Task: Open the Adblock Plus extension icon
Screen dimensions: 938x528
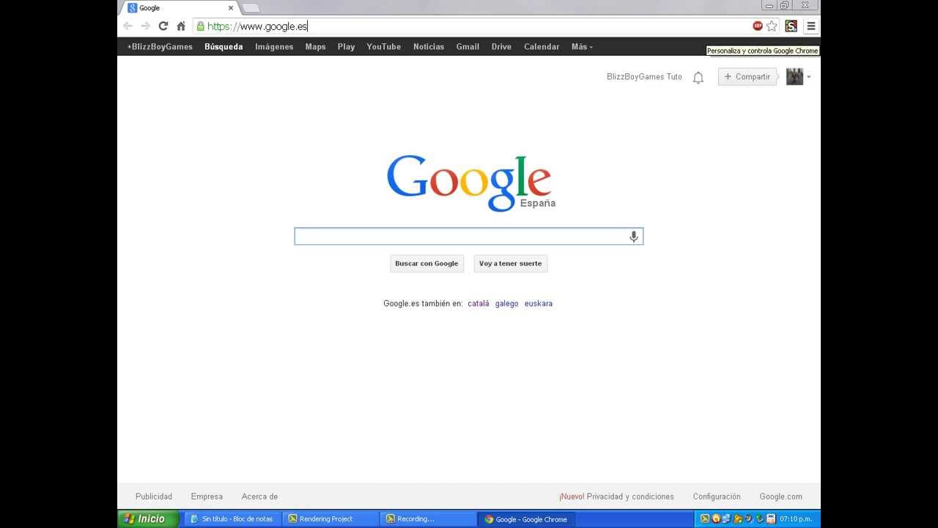Action: [x=758, y=26]
